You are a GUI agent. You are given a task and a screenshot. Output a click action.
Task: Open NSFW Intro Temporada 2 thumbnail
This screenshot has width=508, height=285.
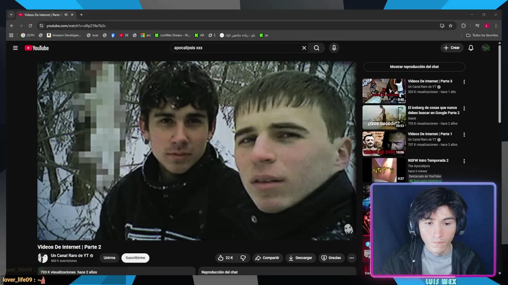click(384, 170)
